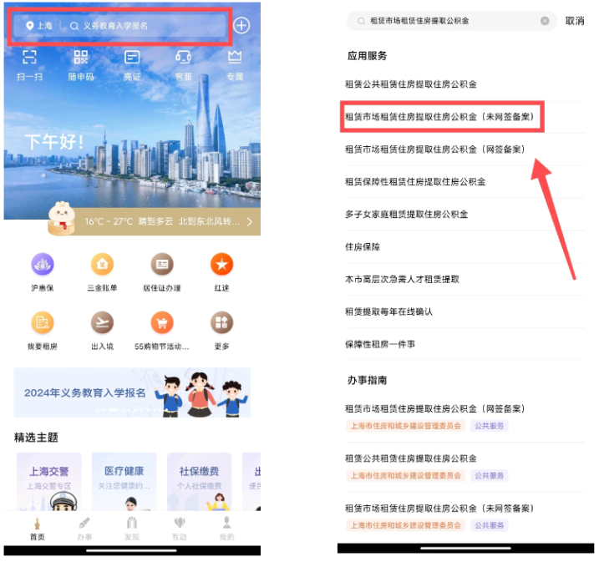Clear the search text with X icon
This screenshot has height=562, width=599.
pyautogui.click(x=545, y=21)
